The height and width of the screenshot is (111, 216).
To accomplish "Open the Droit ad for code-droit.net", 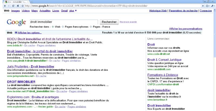I will [151, 44].
